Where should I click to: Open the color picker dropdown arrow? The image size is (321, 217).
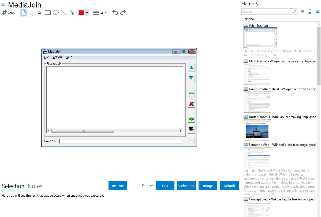point(87,13)
